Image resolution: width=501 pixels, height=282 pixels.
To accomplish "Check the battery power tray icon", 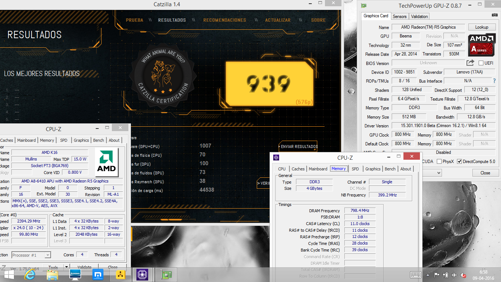I will tap(446, 275).
